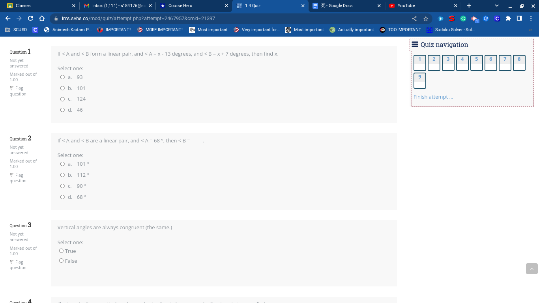Switch to the YouTube tab
Image resolution: width=539 pixels, height=303 pixels.
[422, 6]
